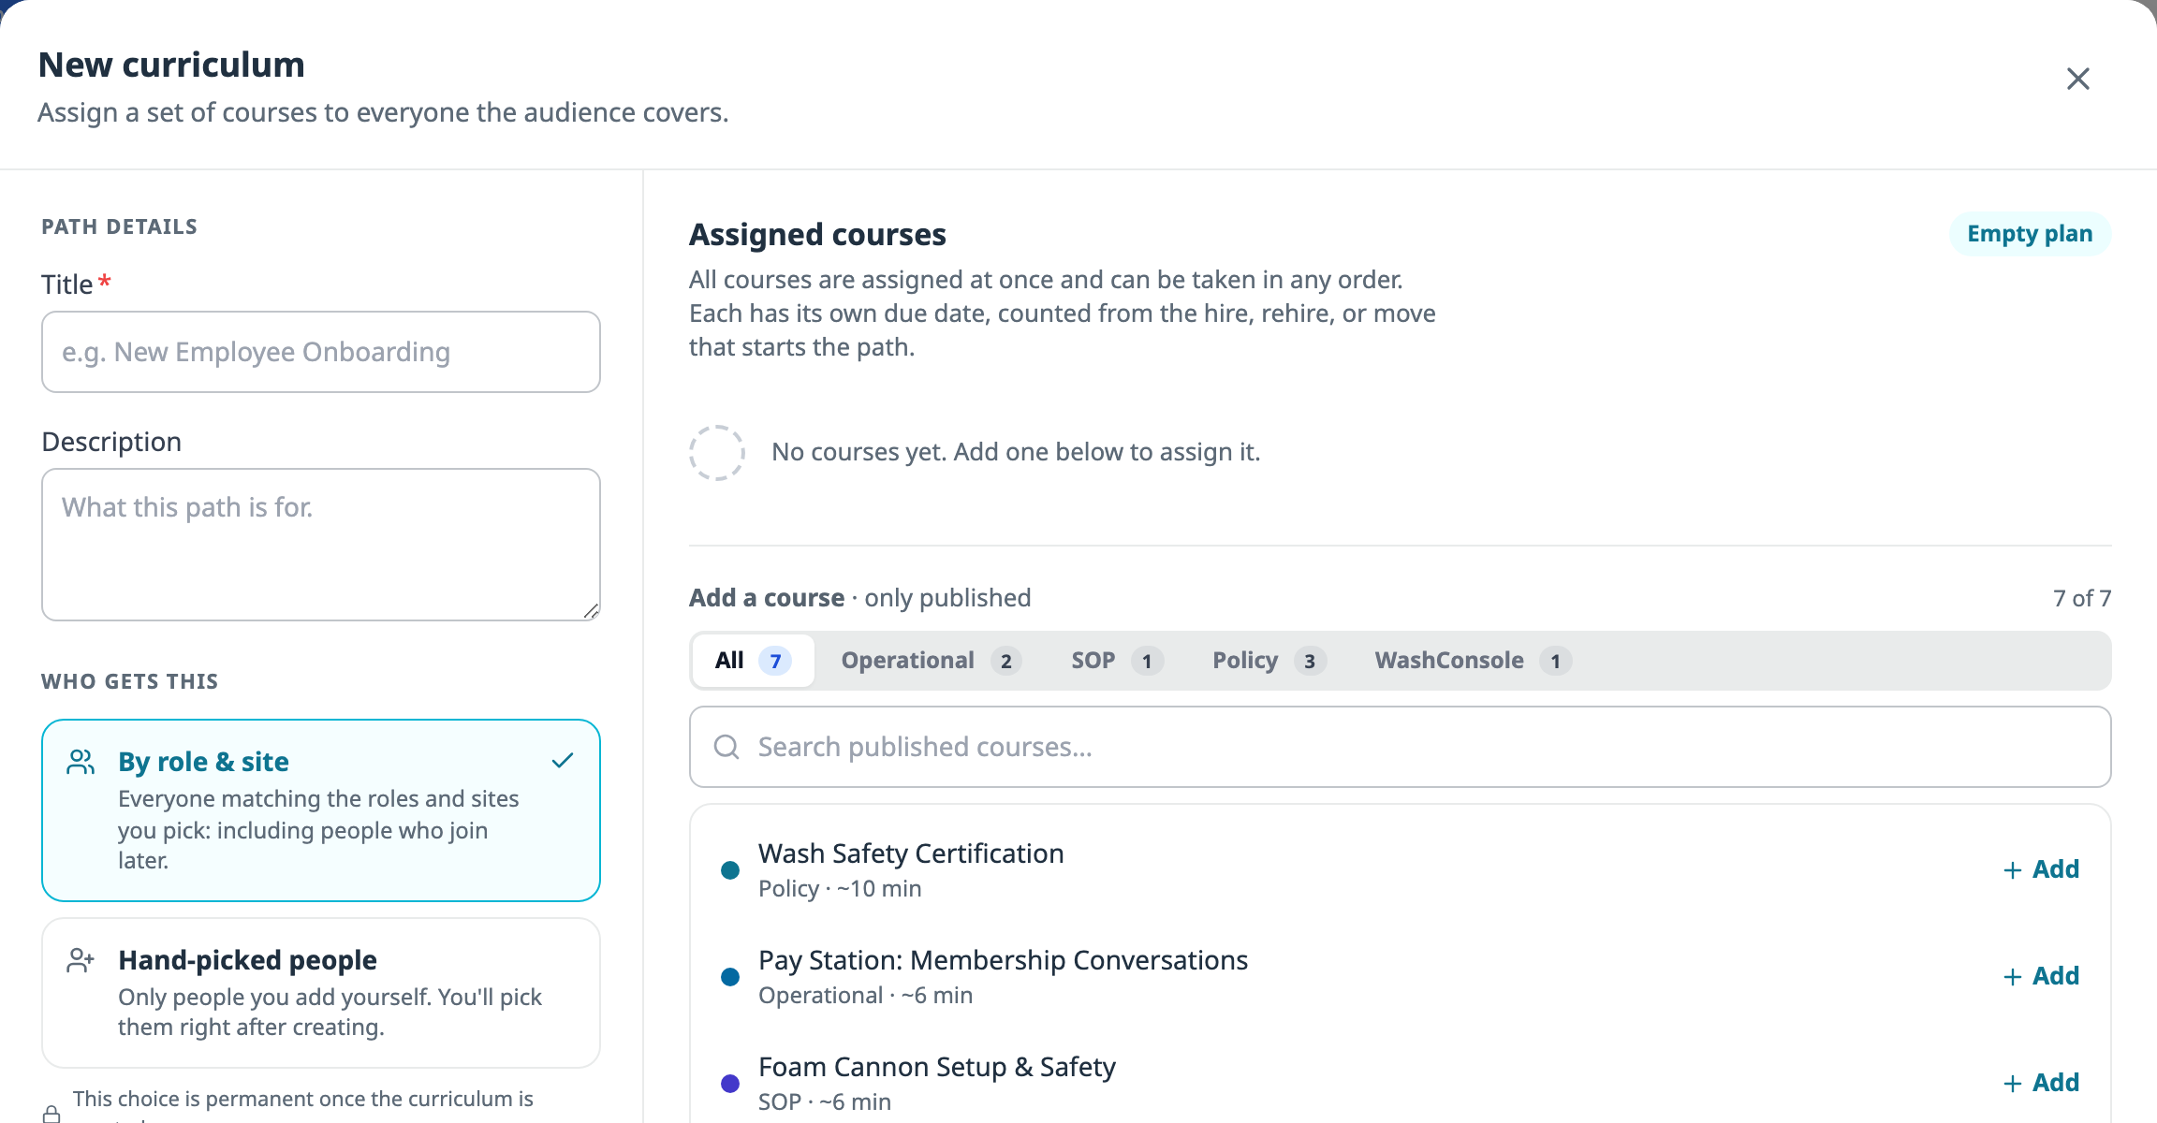Image resolution: width=2157 pixels, height=1123 pixels.
Task: Click the blue dot beside Pay Station course
Action: 730,977
